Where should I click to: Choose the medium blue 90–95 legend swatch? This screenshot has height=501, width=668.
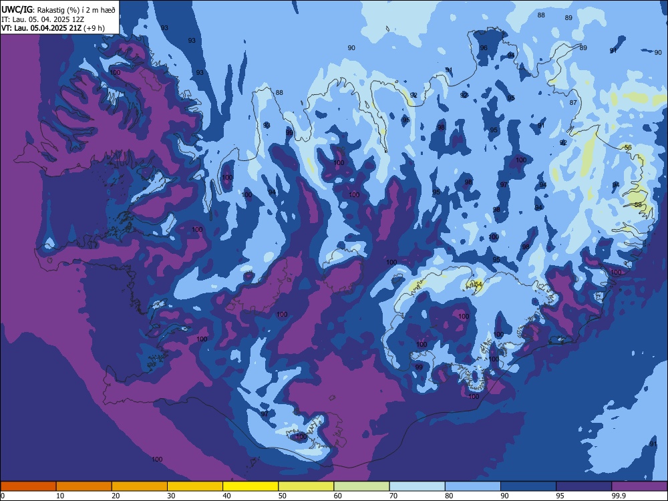[528, 486]
